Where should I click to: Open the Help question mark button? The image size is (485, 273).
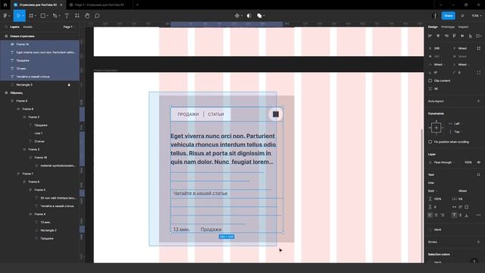474,262
